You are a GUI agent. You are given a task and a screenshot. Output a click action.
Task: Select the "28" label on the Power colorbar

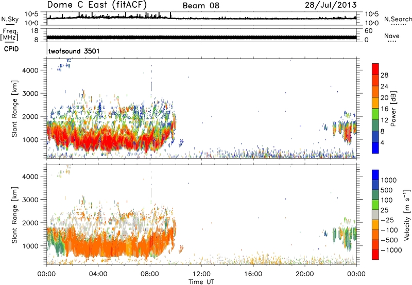tap(384, 75)
